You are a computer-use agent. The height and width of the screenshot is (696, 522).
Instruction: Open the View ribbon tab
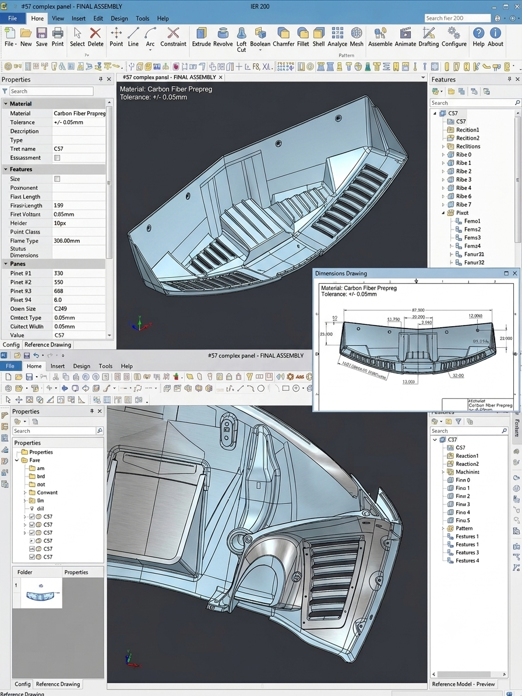tap(58, 19)
